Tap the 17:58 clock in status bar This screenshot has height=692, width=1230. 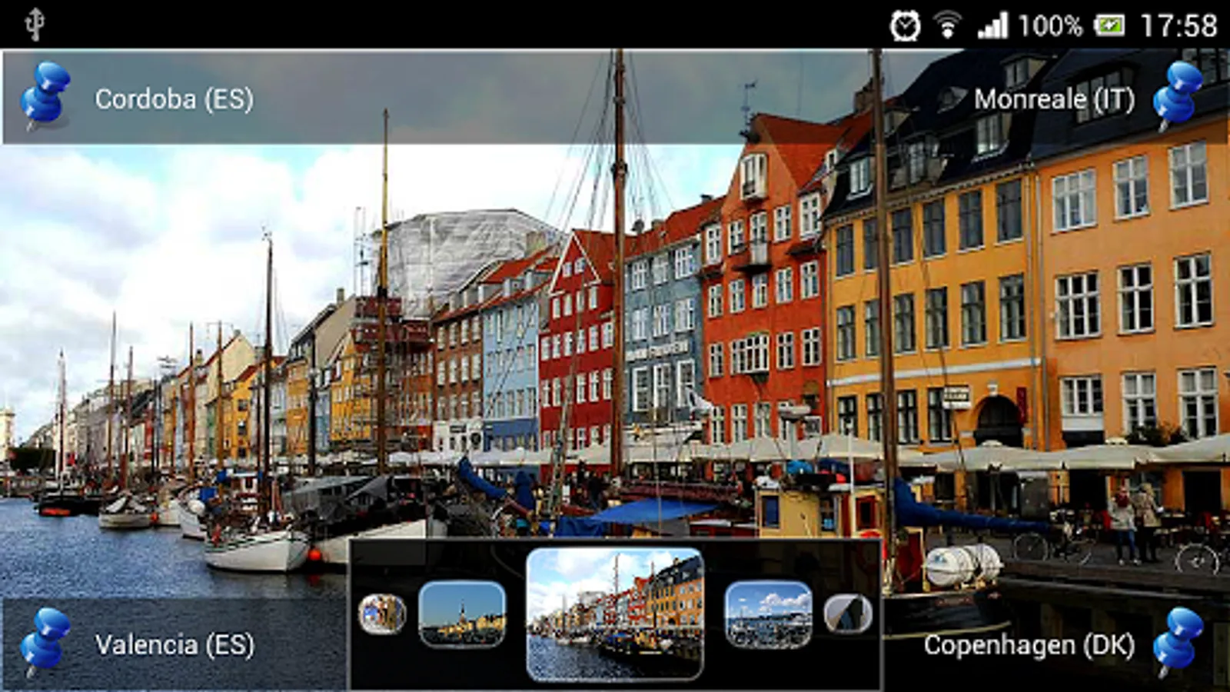(1178, 26)
